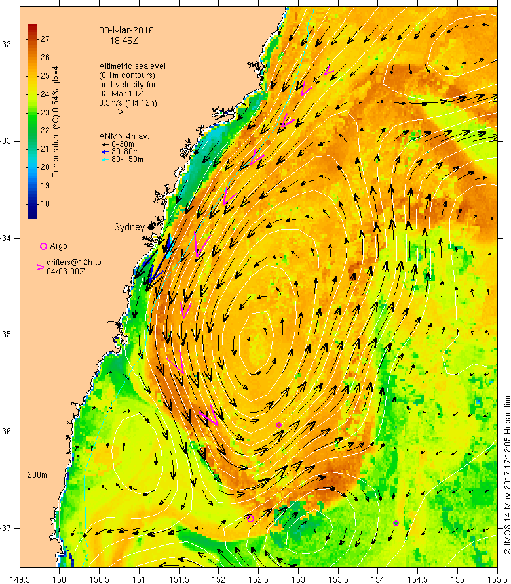Viewport: 511px width, 584px height.
Task: Click the 'ANMN 4h av.' legend heading
Action: pos(124,136)
